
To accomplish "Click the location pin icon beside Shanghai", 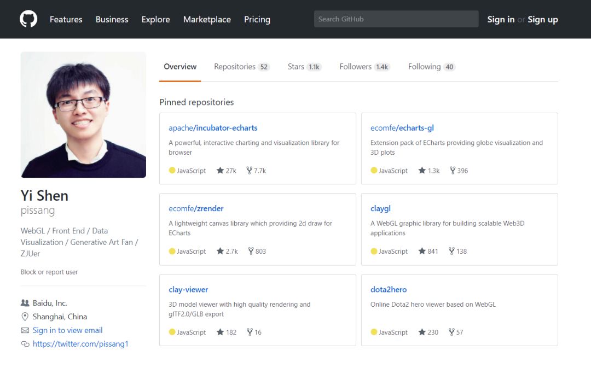I will 25,317.
